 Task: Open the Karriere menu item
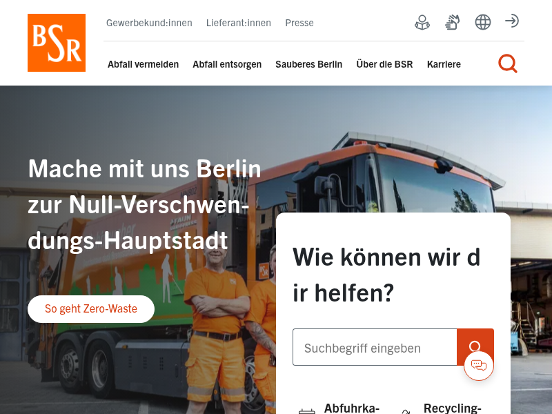point(444,64)
